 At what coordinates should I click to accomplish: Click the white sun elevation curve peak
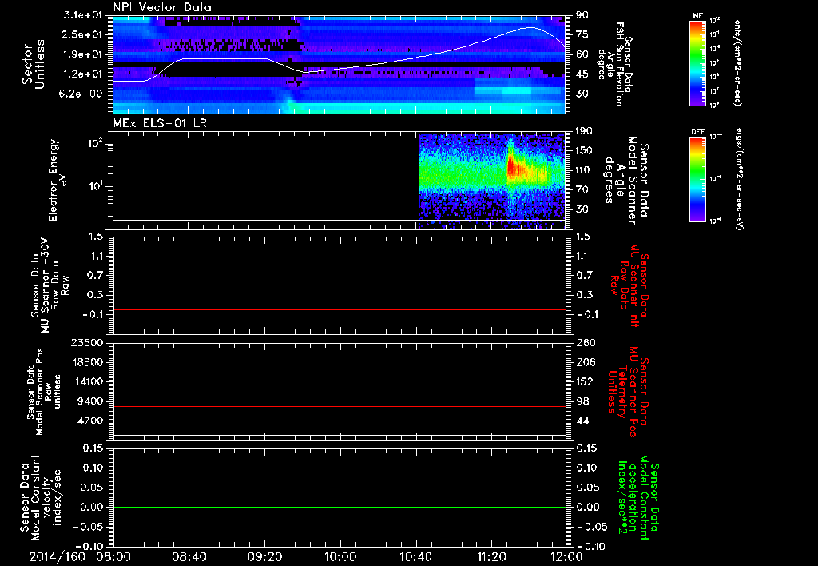(x=530, y=28)
